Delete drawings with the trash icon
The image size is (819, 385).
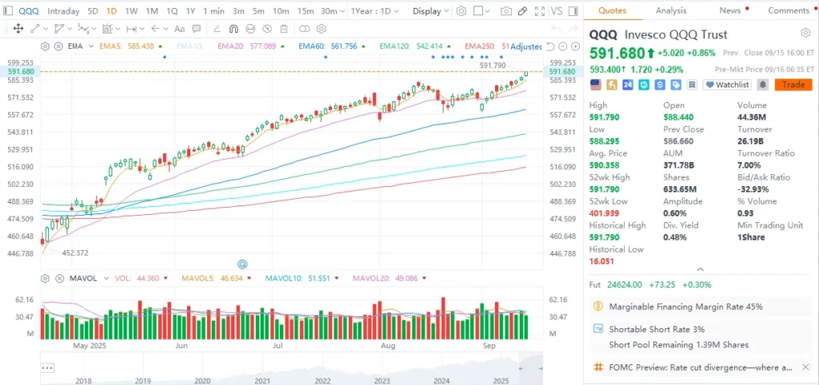click(283, 29)
